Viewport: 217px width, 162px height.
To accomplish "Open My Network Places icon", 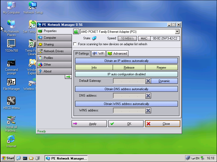I will coord(11,28).
